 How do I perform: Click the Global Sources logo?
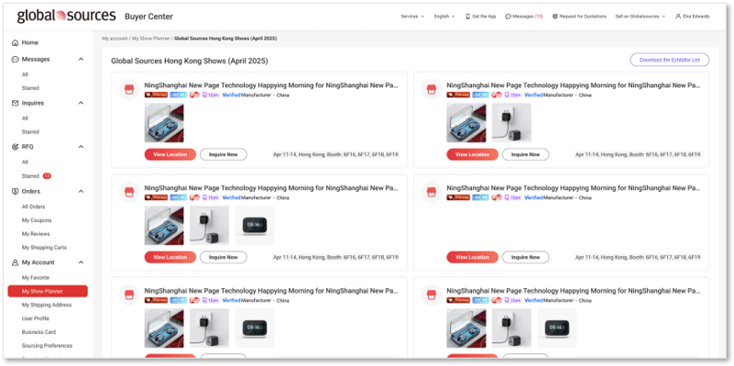tap(66, 16)
